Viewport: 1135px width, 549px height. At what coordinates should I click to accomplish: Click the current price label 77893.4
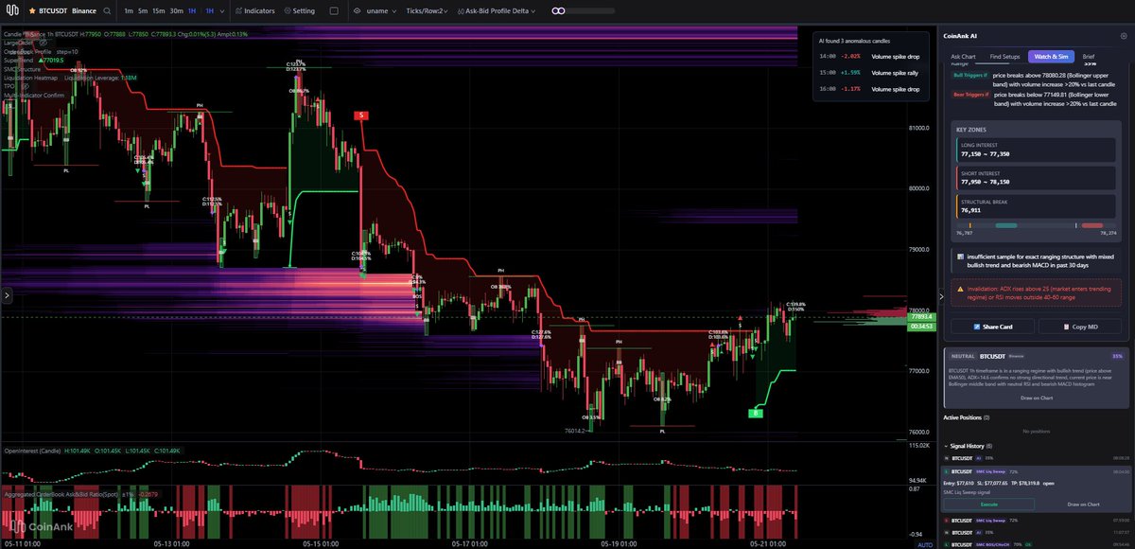point(921,318)
